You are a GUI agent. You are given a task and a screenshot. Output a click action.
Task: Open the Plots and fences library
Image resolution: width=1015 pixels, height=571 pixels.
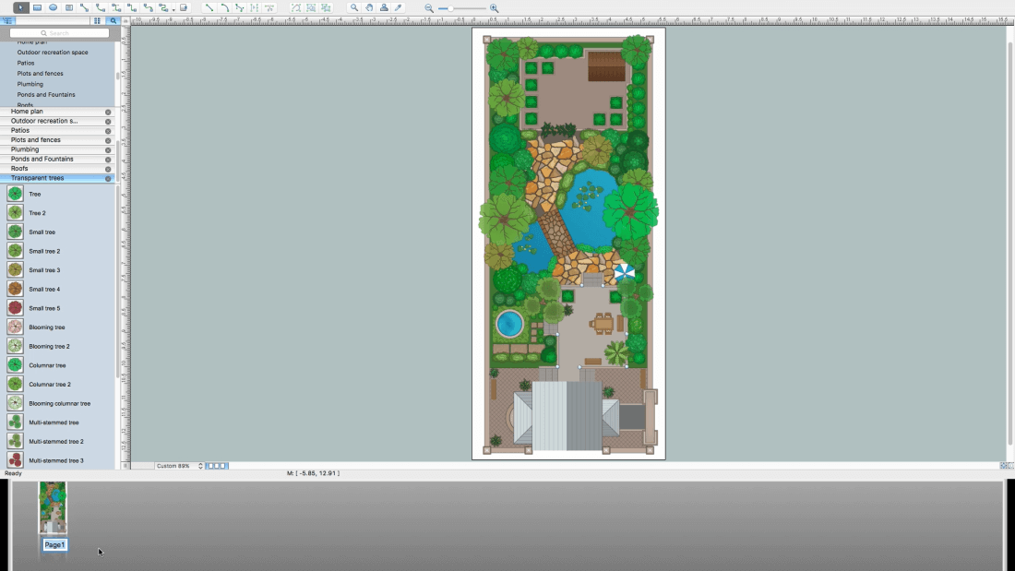[35, 140]
